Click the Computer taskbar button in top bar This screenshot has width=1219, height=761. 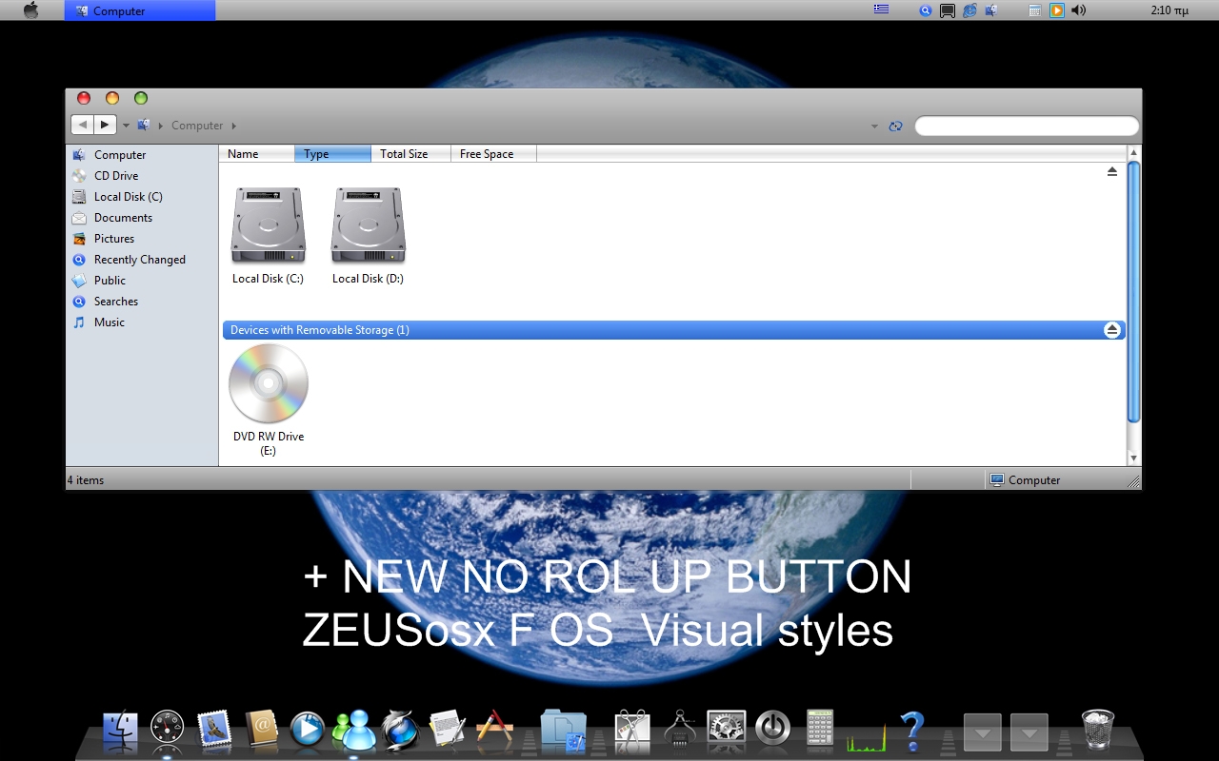(x=140, y=10)
